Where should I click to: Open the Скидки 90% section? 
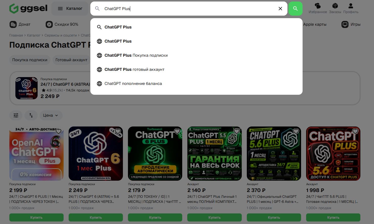click(62, 24)
